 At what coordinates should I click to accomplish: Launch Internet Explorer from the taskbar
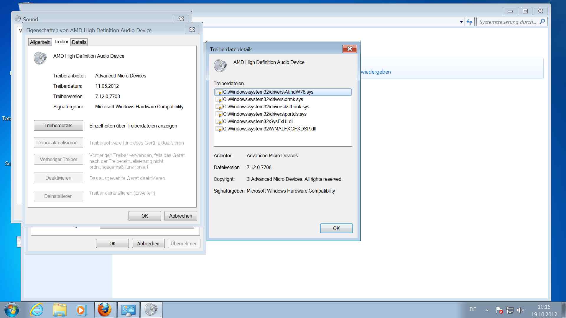pos(37,310)
